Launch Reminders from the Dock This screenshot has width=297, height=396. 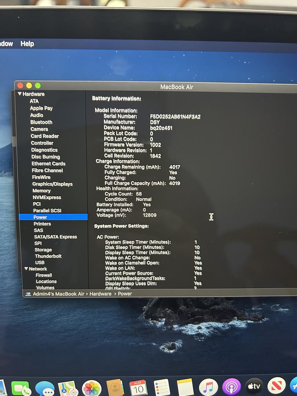pos(162,388)
